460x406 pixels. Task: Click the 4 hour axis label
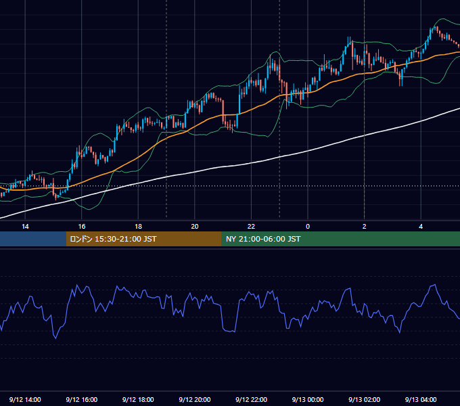click(421, 227)
